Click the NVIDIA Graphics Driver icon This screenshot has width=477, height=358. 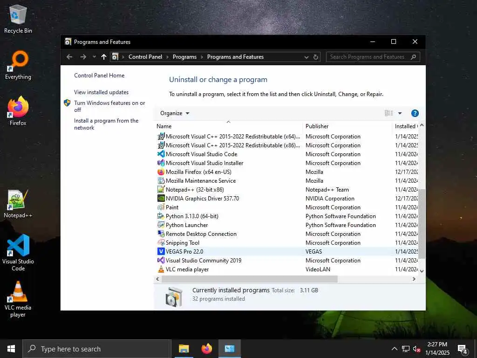161,198
